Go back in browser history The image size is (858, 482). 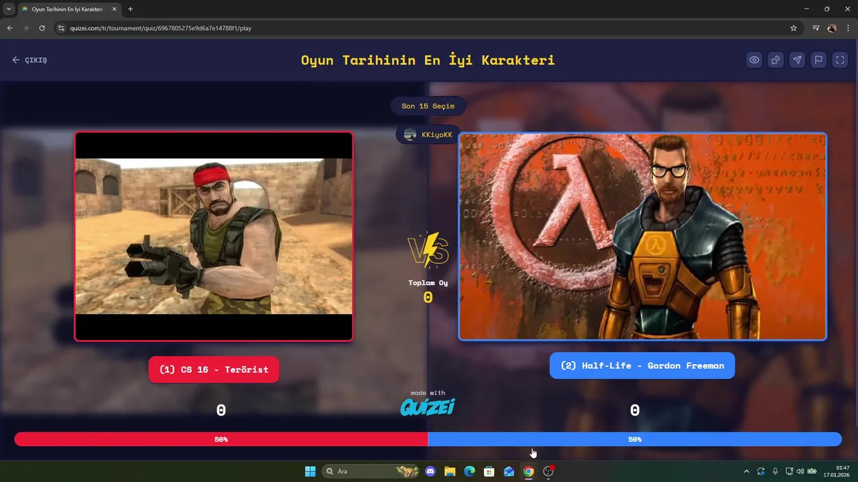point(9,28)
